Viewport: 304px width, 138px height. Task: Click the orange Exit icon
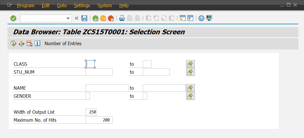[x=103, y=18]
